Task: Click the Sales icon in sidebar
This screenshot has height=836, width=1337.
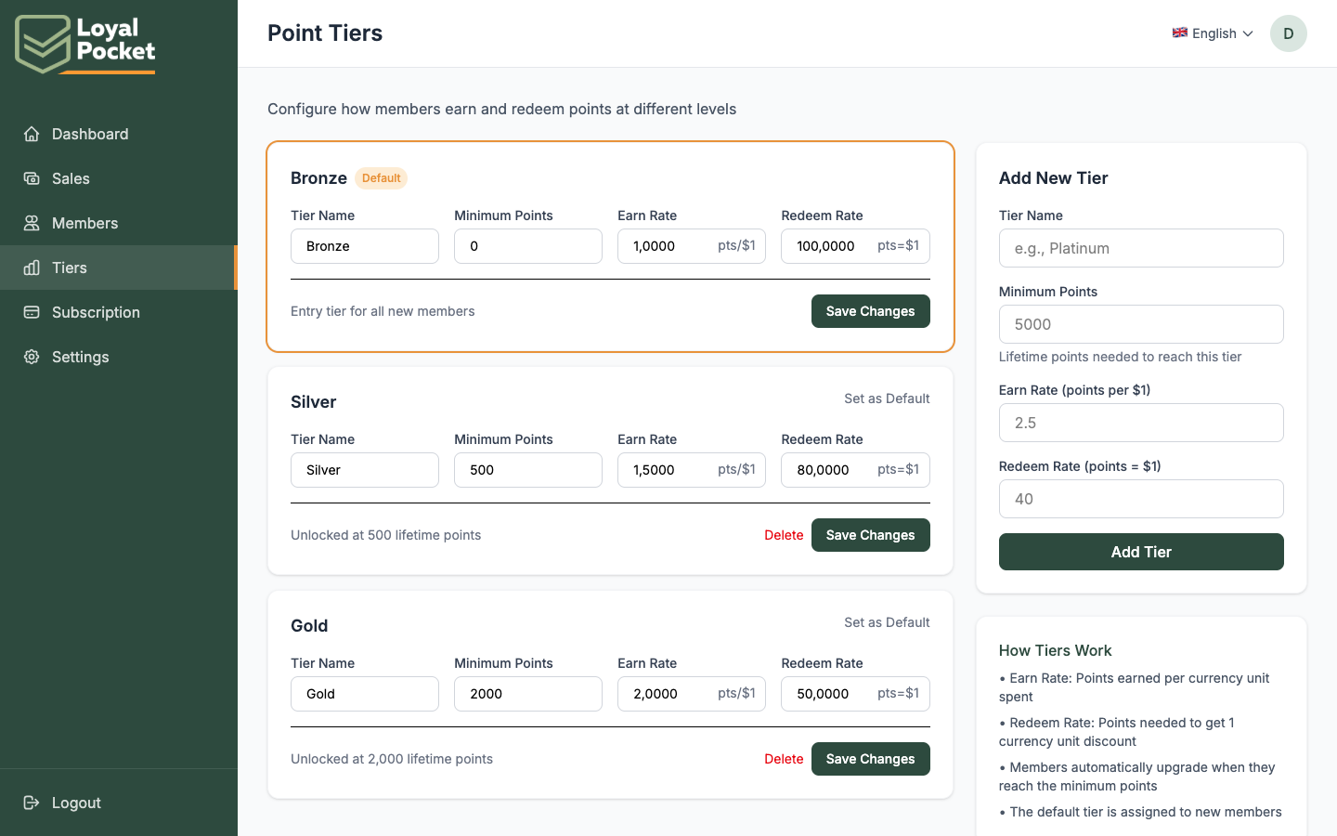Action: 32,178
